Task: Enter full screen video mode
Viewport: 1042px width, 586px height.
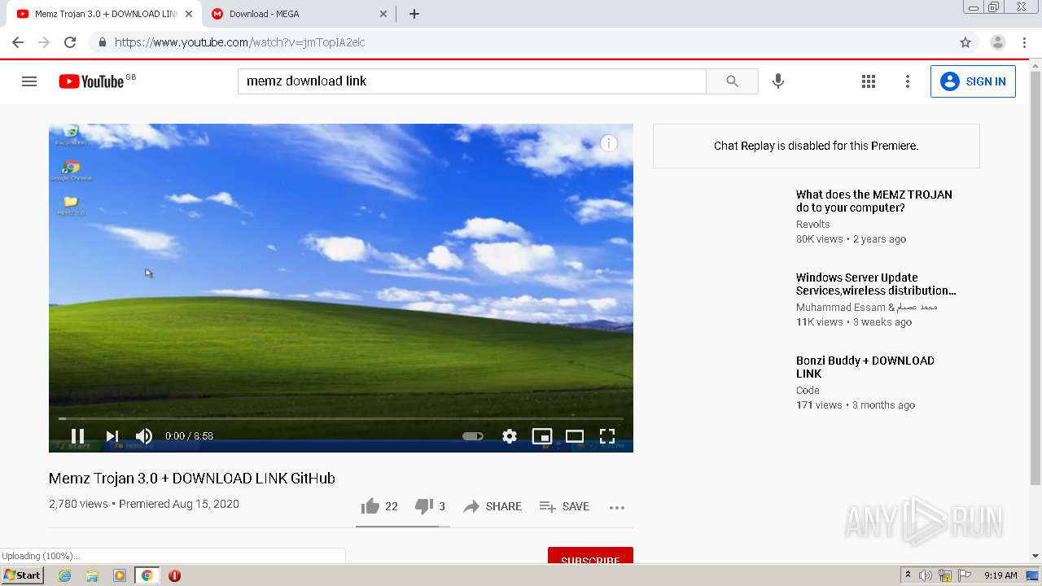Action: [x=607, y=436]
